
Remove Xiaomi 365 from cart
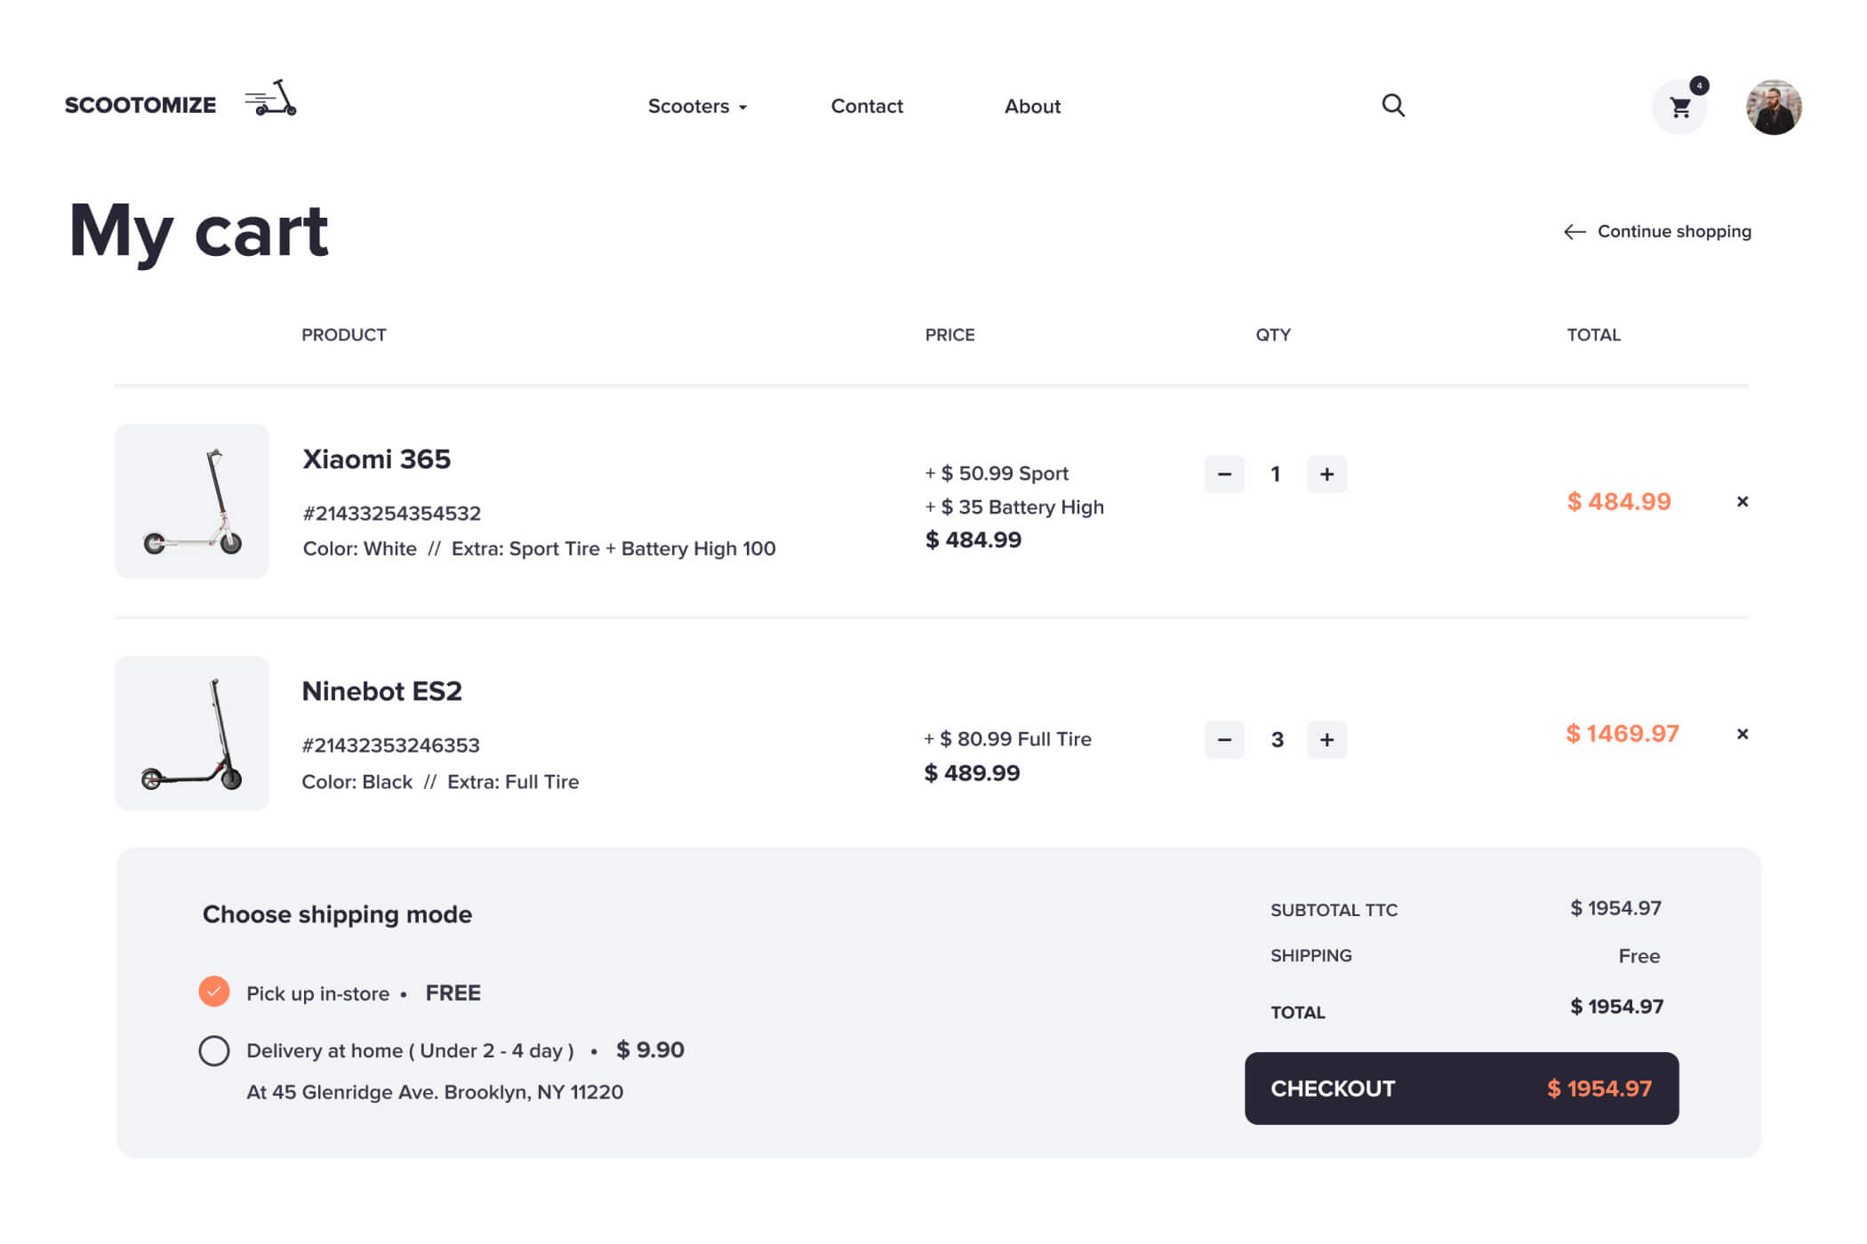click(x=1742, y=502)
